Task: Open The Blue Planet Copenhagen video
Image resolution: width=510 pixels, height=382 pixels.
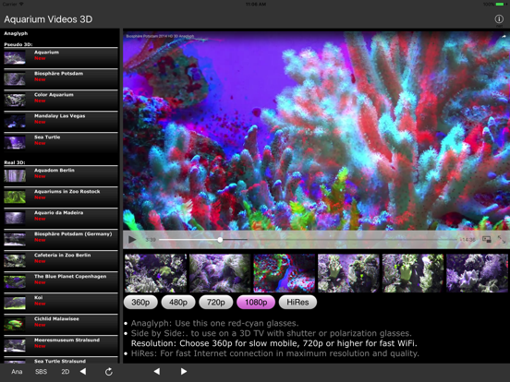Action: (61, 281)
